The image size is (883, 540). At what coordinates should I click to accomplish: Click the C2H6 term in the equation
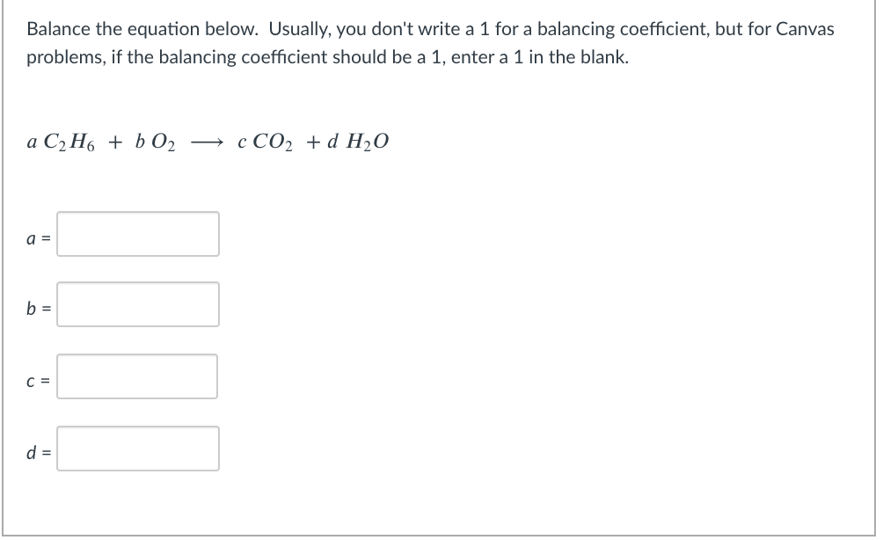click(71, 141)
